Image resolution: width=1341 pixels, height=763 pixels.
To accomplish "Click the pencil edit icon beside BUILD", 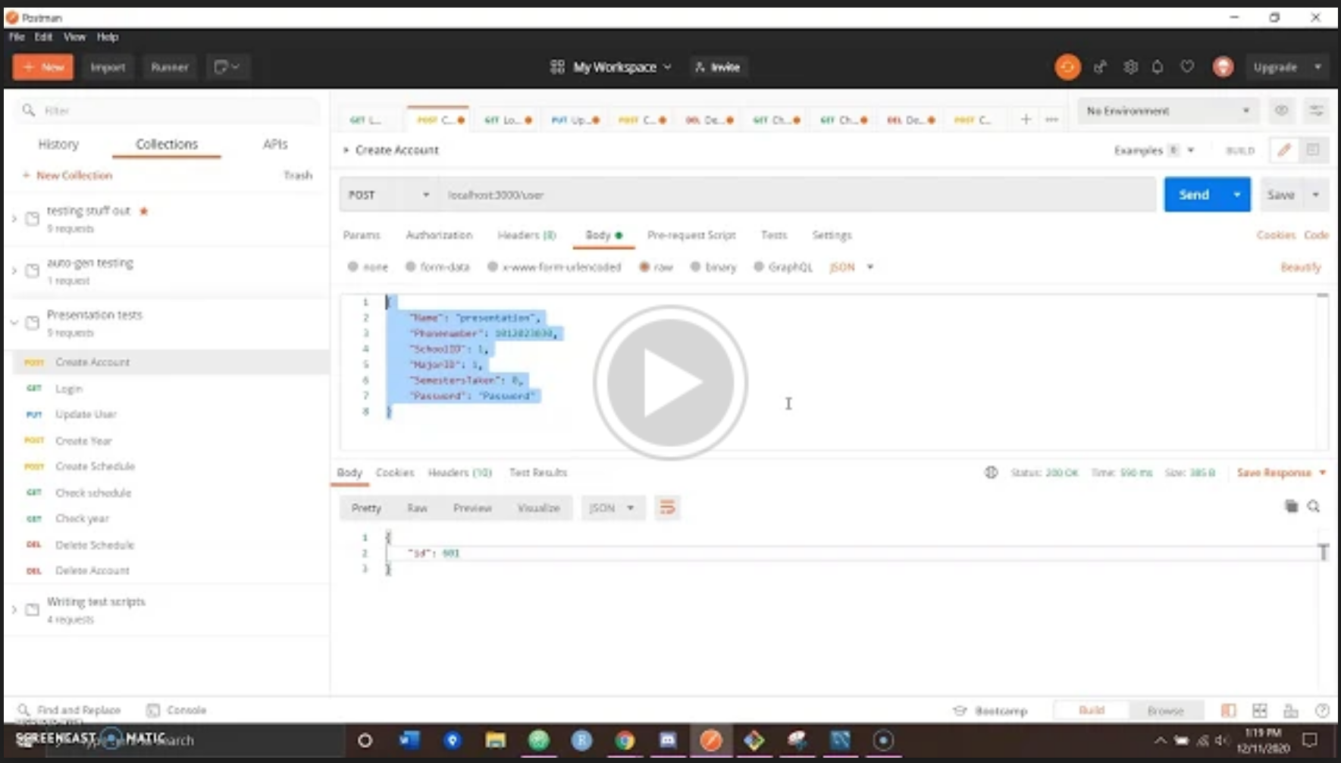I will 1283,150.
